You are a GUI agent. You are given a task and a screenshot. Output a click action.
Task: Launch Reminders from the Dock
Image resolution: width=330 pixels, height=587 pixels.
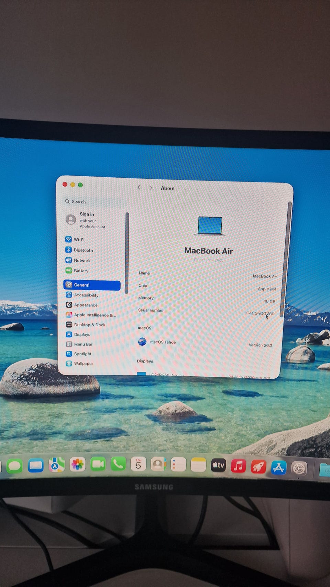(178, 465)
